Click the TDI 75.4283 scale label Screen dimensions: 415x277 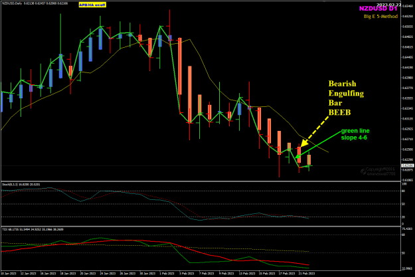[x=408, y=229]
